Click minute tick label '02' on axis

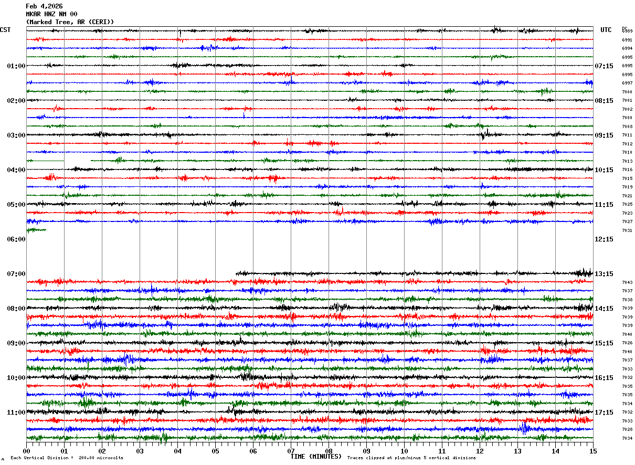coord(102,451)
